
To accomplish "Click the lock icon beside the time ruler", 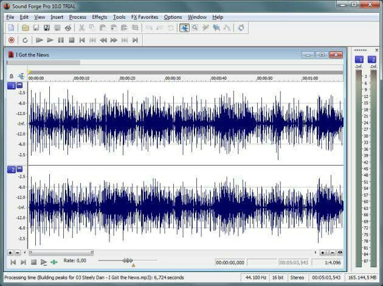I will (x=11, y=76).
